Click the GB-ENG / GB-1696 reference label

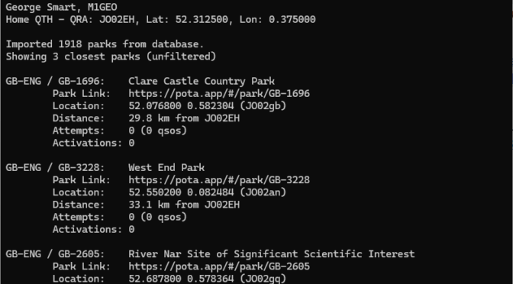pyautogui.click(x=55, y=81)
